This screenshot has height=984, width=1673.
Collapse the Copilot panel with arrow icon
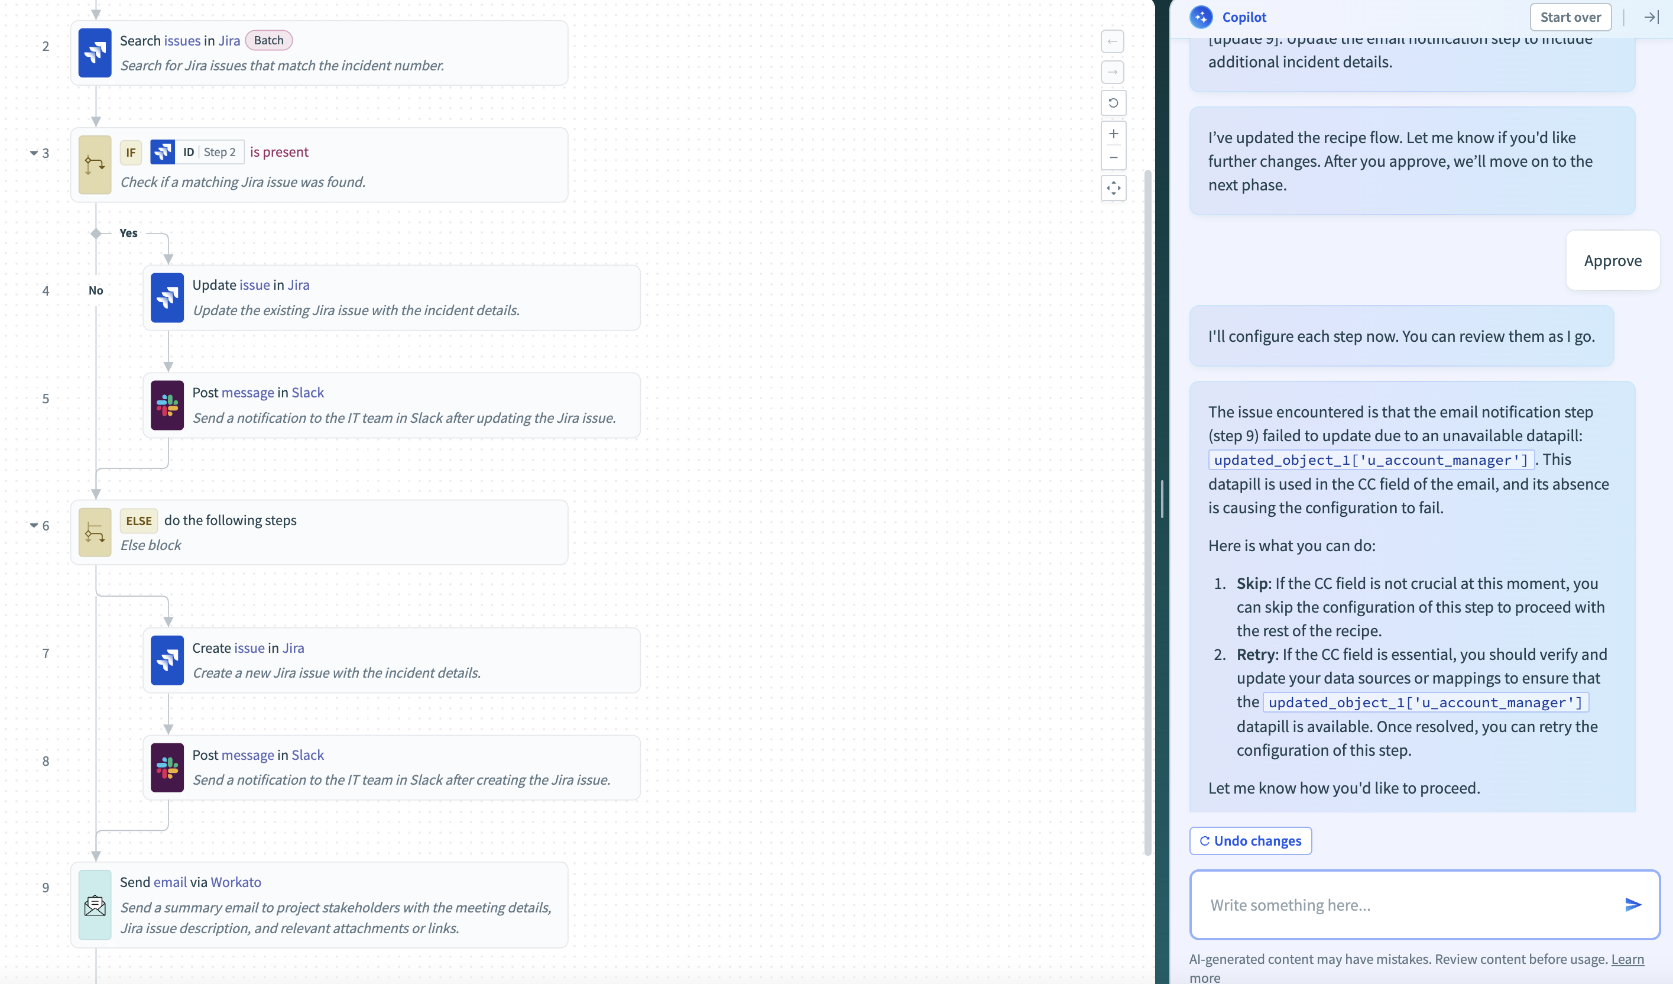coord(1652,17)
